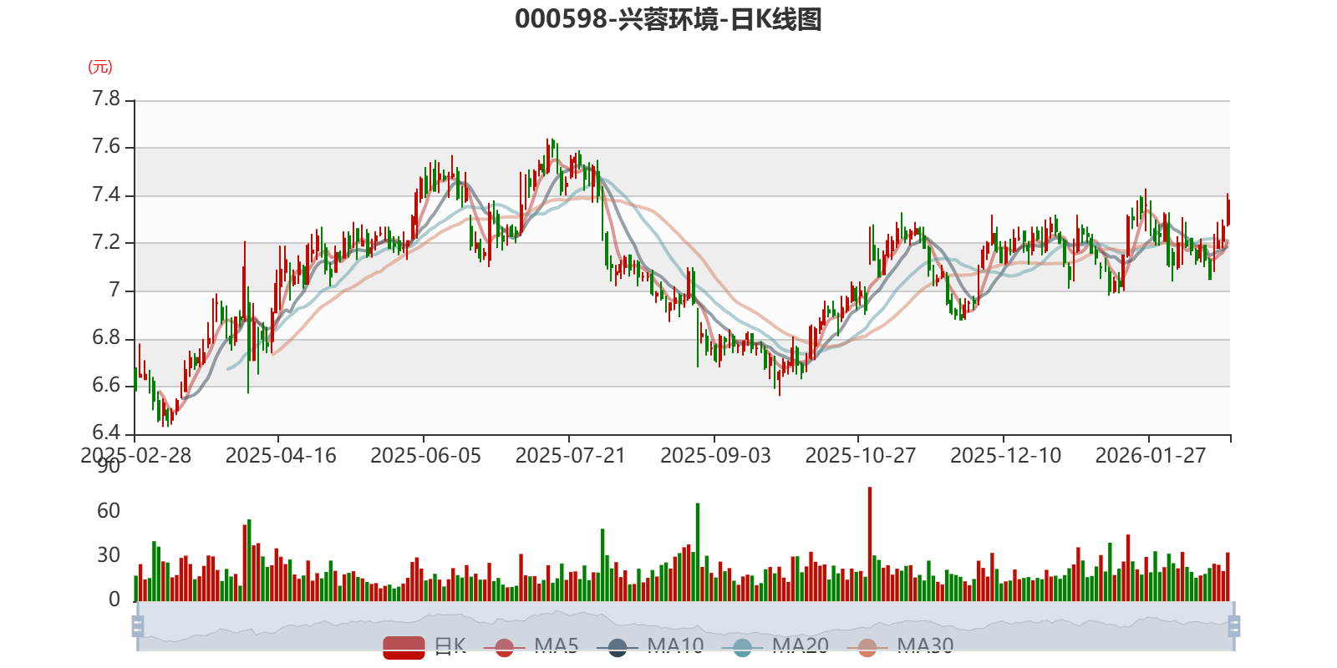The image size is (1337, 668).
Task: Click the tallest green volume bar
Action: (698, 552)
